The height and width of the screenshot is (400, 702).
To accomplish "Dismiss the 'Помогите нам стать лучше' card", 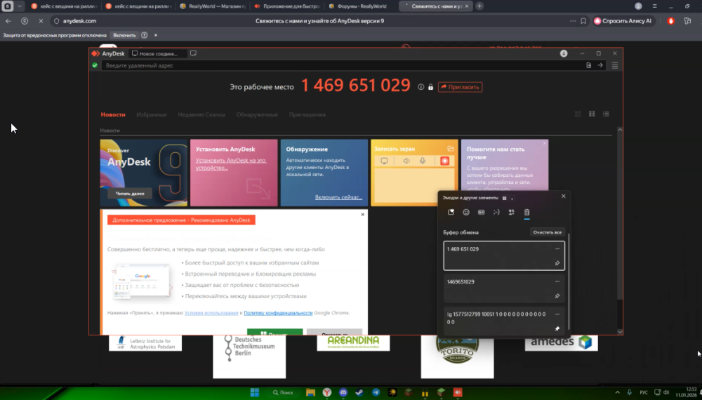I will (x=545, y=143).
